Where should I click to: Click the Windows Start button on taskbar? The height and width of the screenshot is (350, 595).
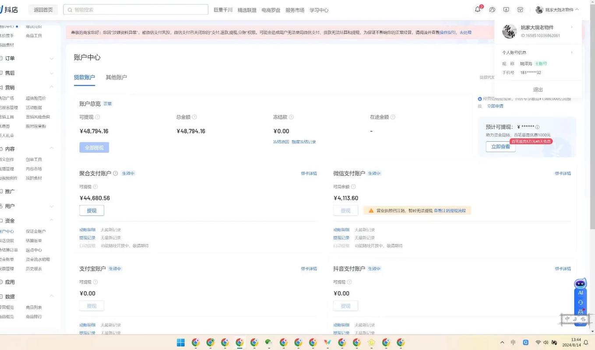[x=181, y=342]
